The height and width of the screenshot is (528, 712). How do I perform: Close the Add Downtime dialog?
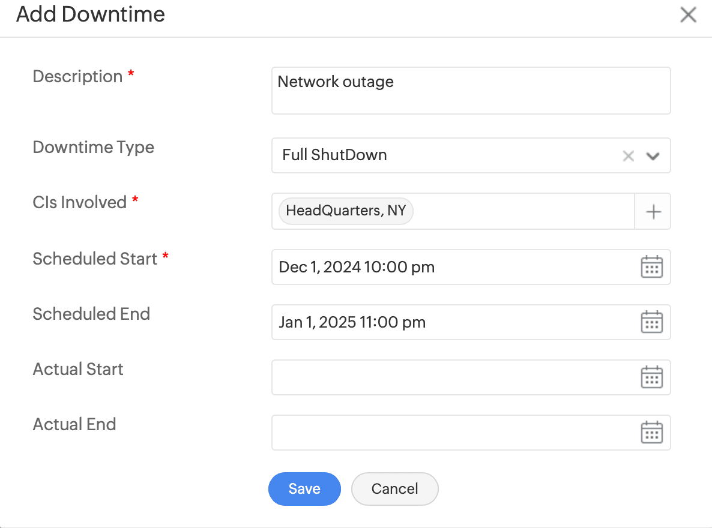688,15
